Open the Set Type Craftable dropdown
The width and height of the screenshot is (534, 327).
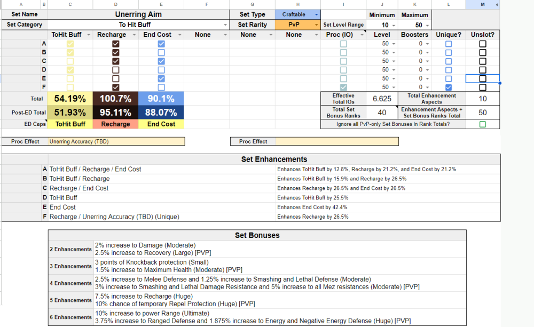(317, 15)
